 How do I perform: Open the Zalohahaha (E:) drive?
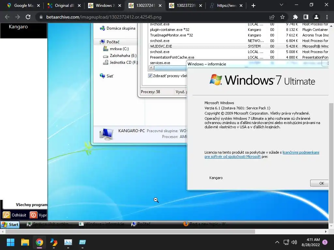click(120, 55)
